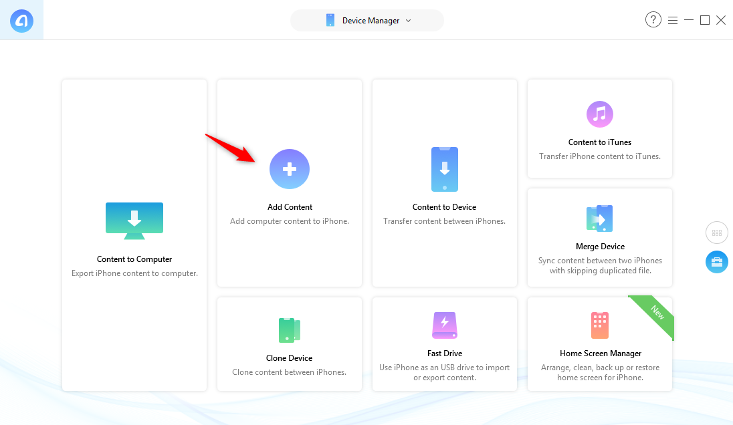
Task: Click 'Export iPhone content to computer.' text
Action: 134,273
